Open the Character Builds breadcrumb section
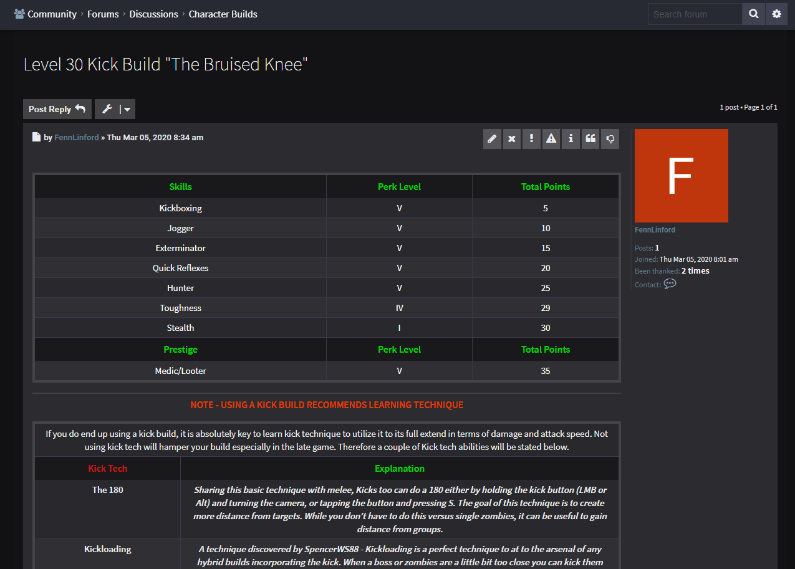The image size is (795, 569). pyautogui.click(x=223, y=14)
